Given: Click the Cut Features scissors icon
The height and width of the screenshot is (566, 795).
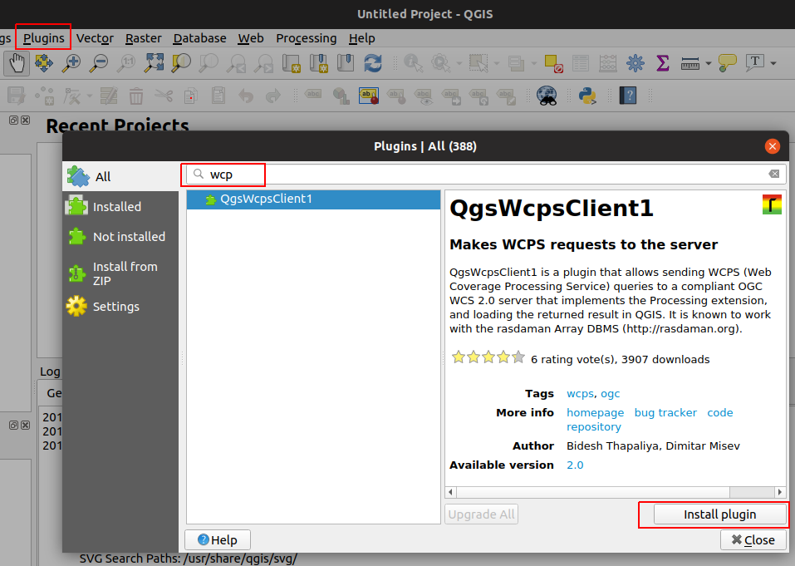Looking at the screenshot, I should 164,96.
